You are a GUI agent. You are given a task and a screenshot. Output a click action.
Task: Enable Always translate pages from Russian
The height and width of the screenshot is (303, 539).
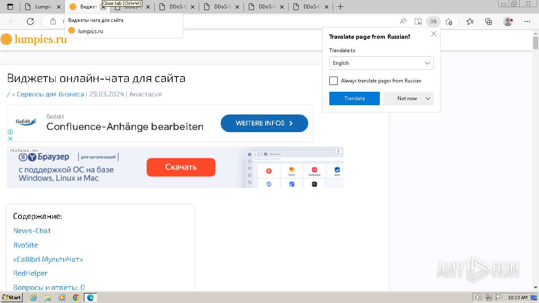(x=334, y=81)
